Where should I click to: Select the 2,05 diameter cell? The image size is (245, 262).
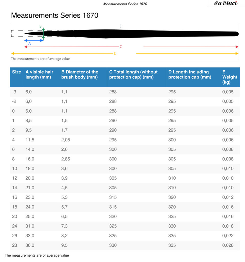(x=65, y=140)
